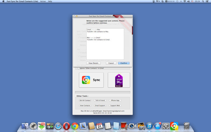Click 'Gmail ----> Mac' heading line
The width and height of the screenshot is (211, 132).
pyautogui.click(x=94, y=30)
